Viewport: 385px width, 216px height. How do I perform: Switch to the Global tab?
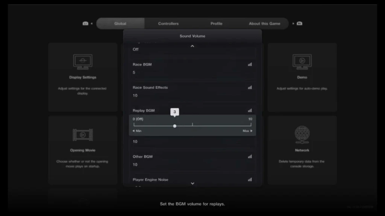click(x=120, y=24)
